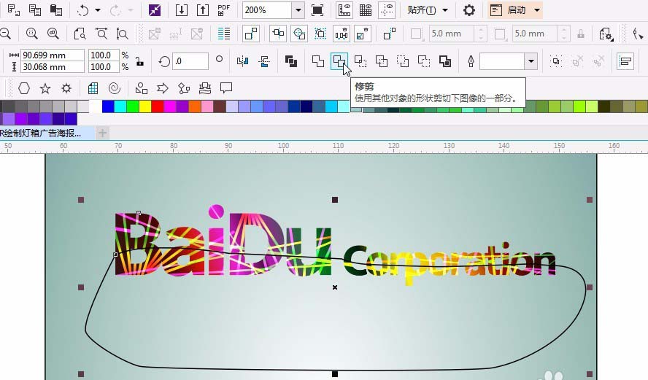The height and width of the screenshot is (380, 648).
Task: Select the Star tool icon
Action: 45,88
